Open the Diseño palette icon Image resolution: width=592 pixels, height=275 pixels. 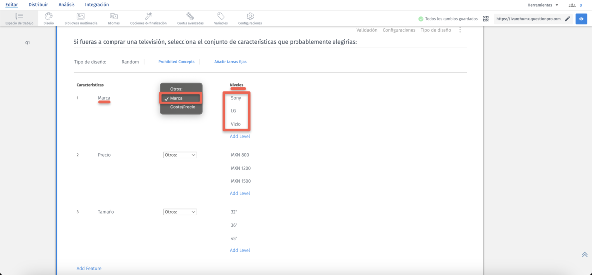click(x=48, y=17)
